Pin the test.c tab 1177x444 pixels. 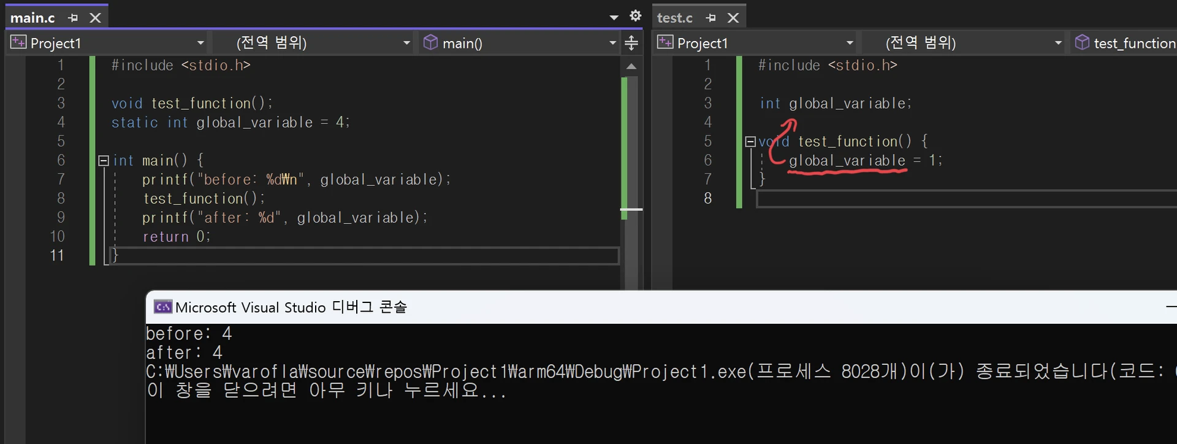click(711, 18)
